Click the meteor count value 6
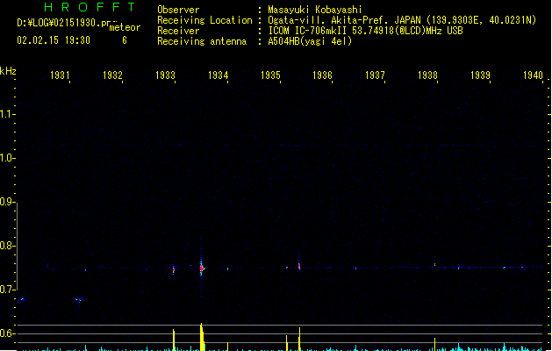Image resolution: width=552 pixels, height=351 pixels. (x=125, y=40)
